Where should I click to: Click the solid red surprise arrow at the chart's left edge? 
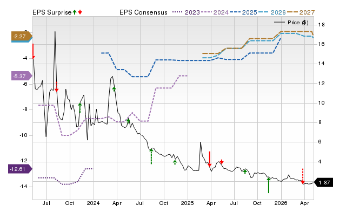[33, 51]
